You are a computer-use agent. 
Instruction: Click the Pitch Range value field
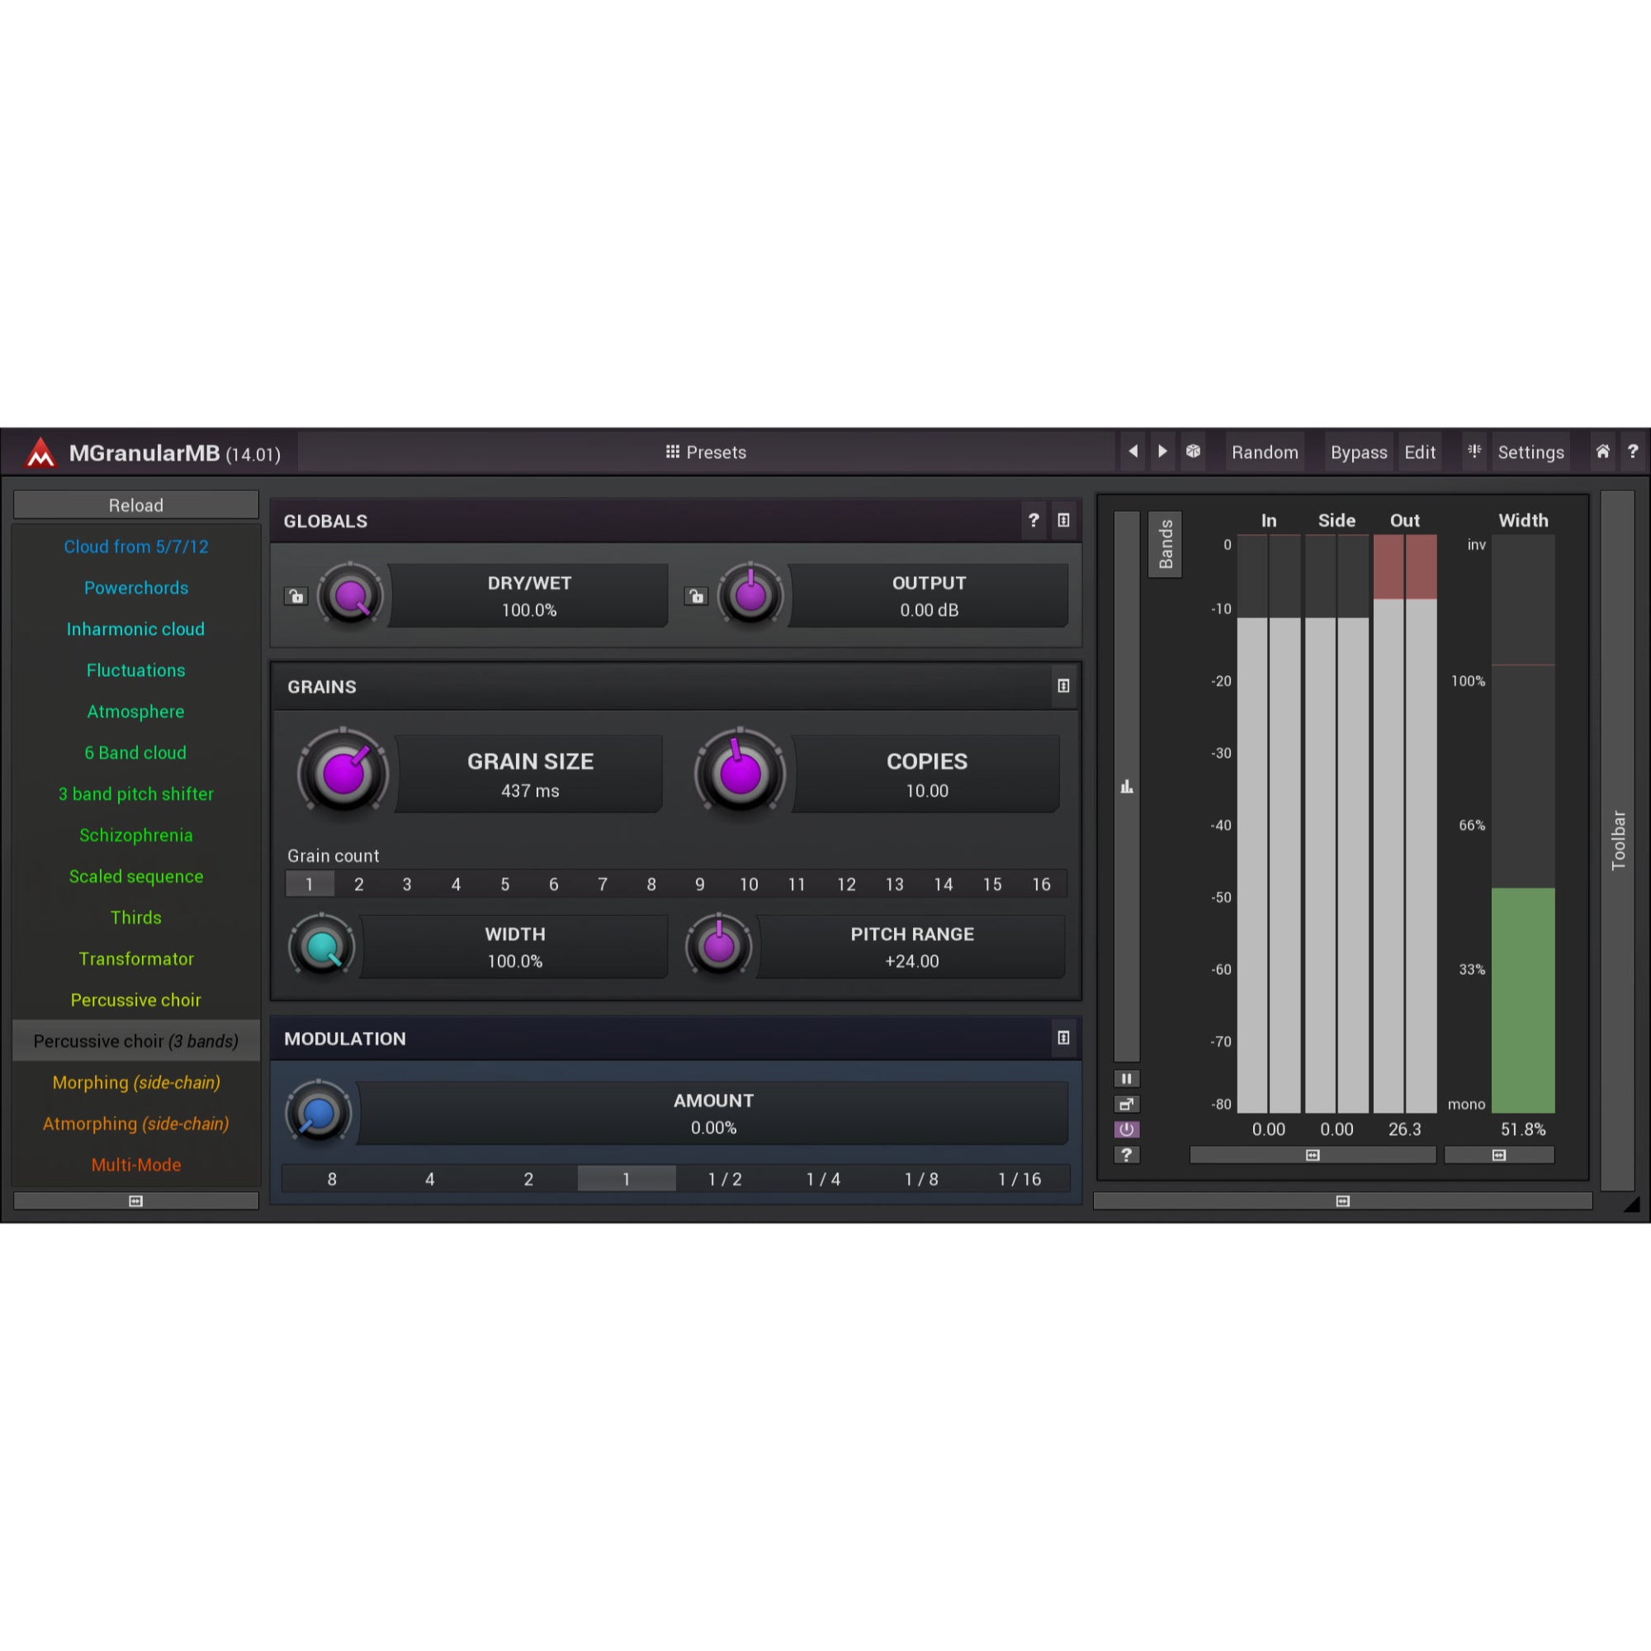click(x=912, y=947)
